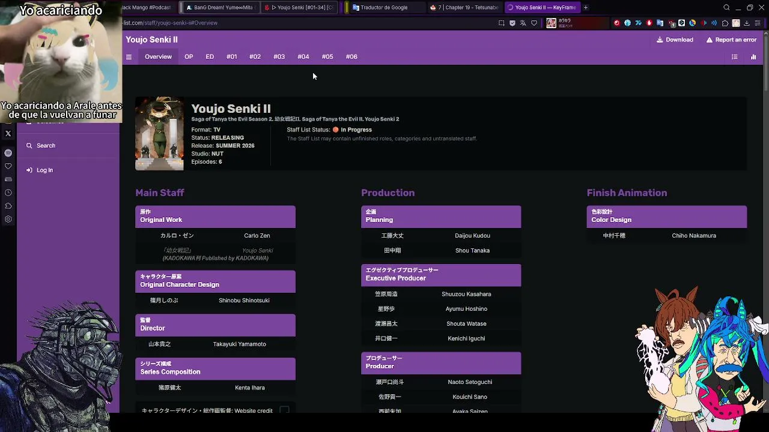The height and width of the screenshot is (432, 769).
Task: Click the tab search magnifier icon
Action: click(726, 7)
